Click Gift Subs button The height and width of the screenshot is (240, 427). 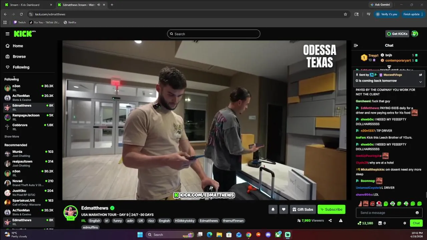(x=303, y=209)
